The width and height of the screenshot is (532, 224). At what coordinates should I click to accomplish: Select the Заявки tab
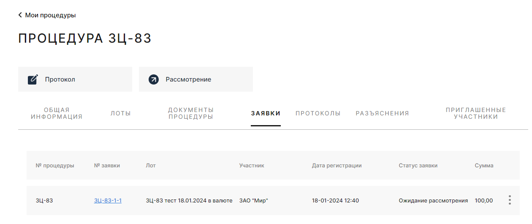(266, 113)
